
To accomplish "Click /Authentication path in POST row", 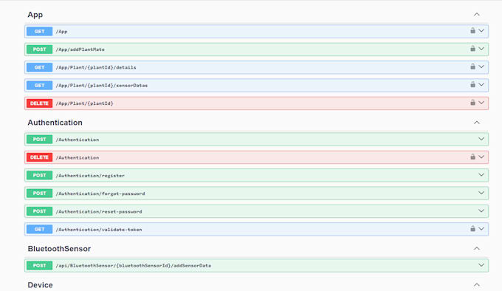I will (78, 140).
